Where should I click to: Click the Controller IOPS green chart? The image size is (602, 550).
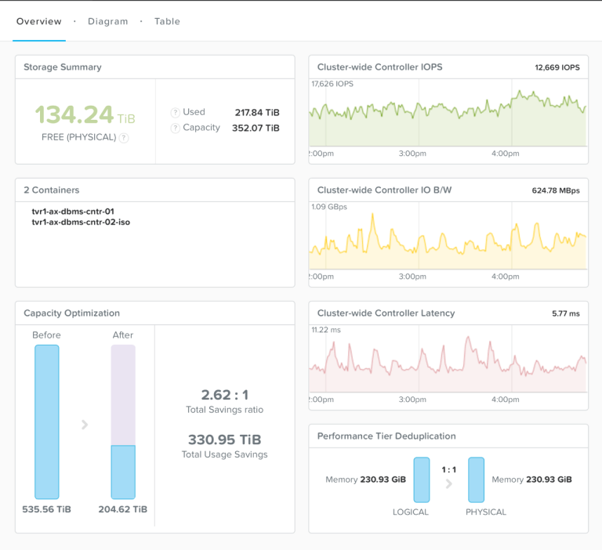pos(448,113)
